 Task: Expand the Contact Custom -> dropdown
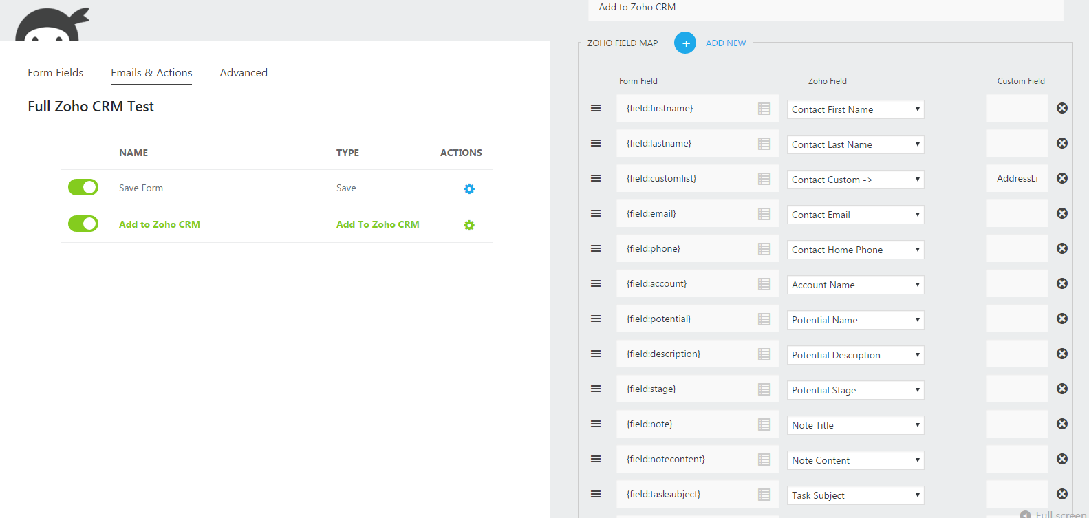point(855,180)
